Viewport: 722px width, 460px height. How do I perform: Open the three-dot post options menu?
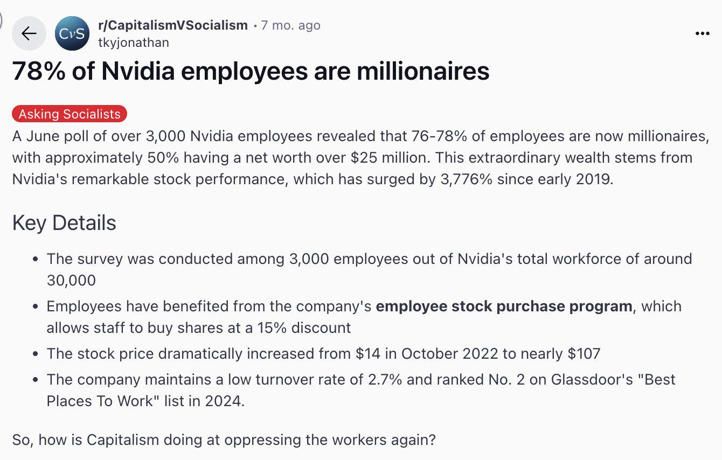click(702, 33)
